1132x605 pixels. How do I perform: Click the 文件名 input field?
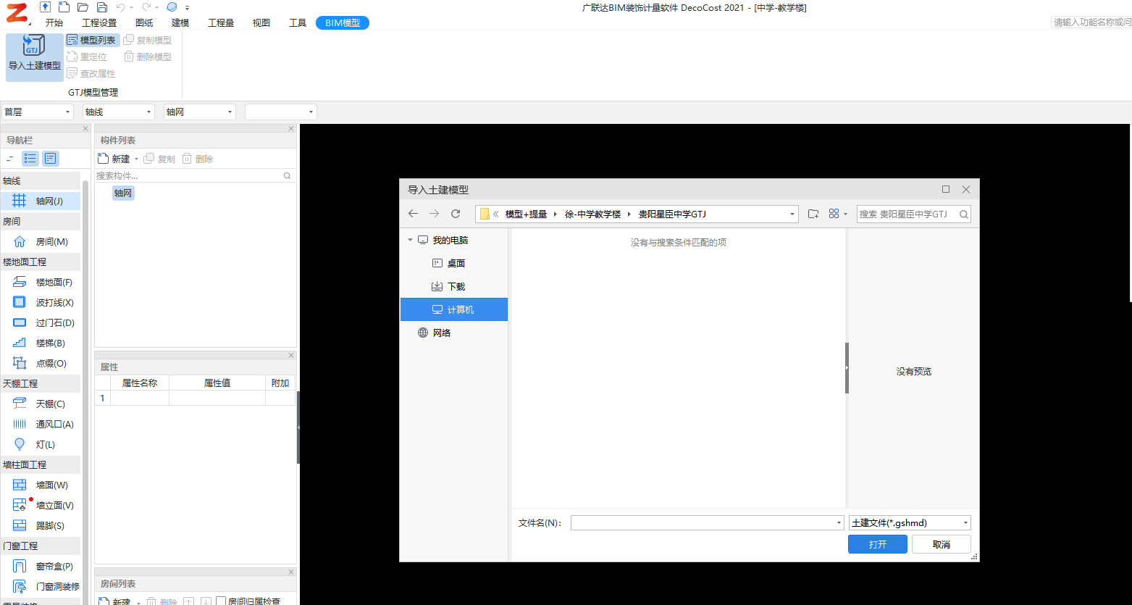pyautogui.click(x=707, y=522)
